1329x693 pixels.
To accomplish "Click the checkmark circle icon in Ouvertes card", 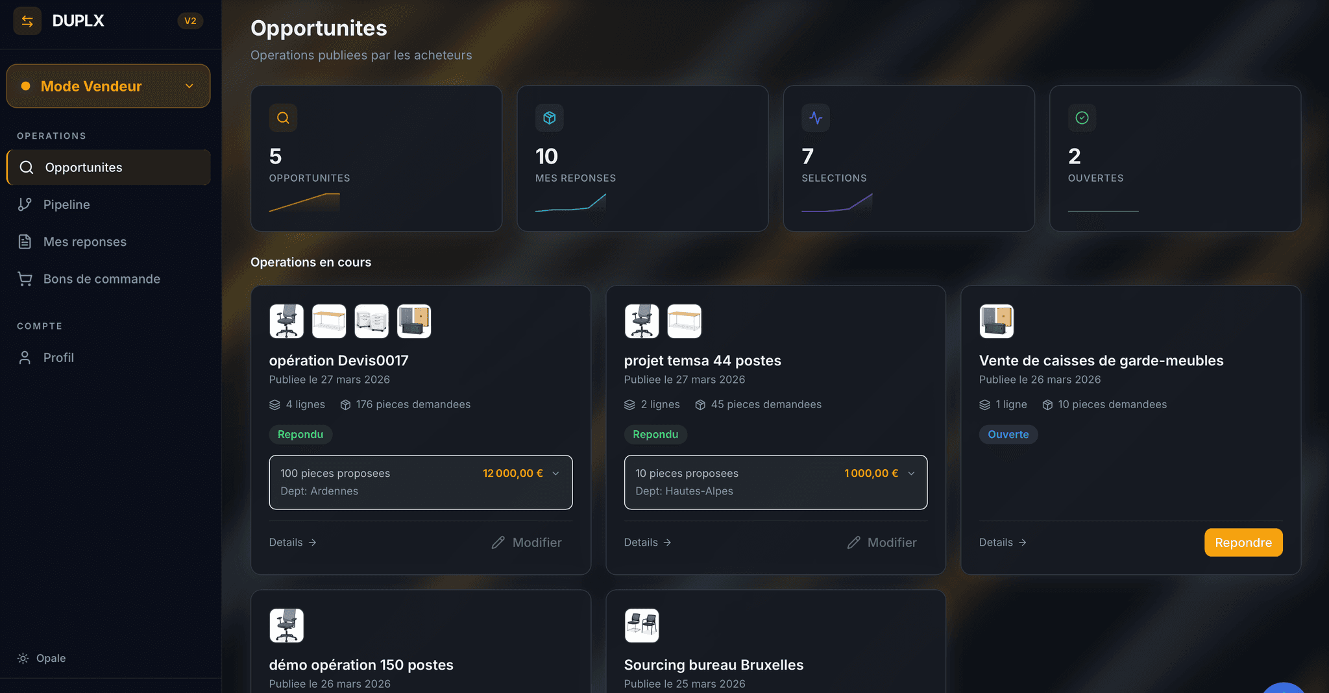I will coord(1082,118).
